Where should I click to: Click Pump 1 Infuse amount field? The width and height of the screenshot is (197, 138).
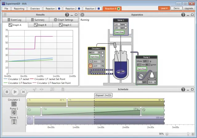click(146, 61)
